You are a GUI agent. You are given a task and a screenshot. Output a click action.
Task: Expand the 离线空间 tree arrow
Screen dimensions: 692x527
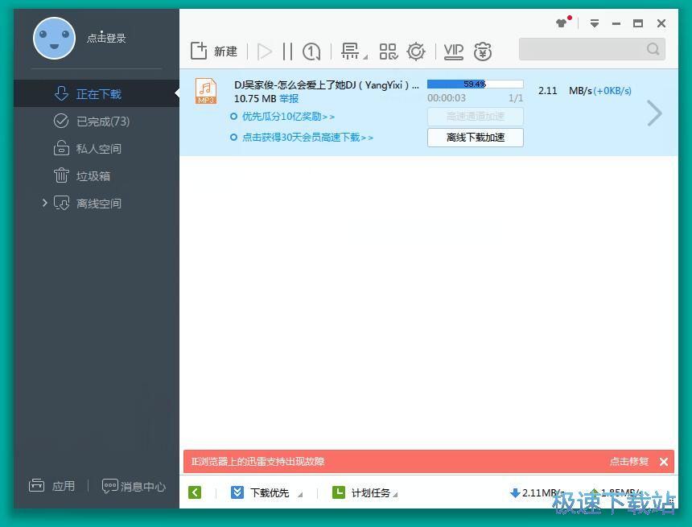[44, 203]
